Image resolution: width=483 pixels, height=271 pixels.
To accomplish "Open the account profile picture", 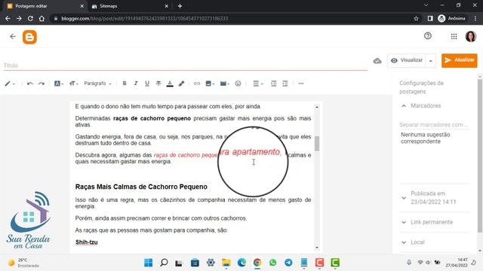I will (x=471, y=37).
